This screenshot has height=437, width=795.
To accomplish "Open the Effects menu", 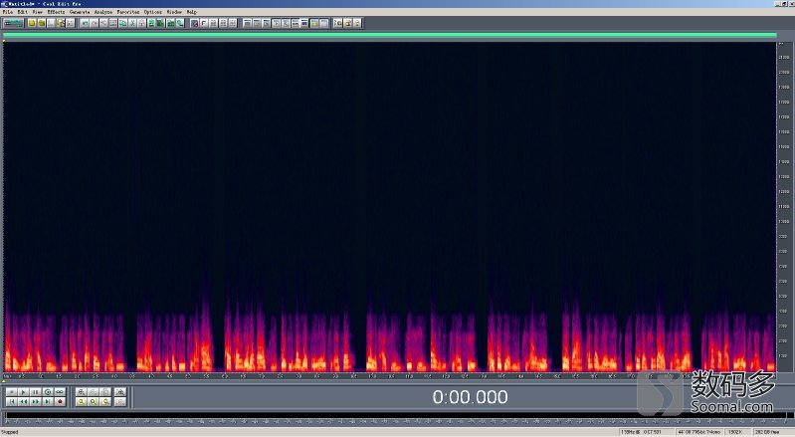I will [x=56, y=12].
